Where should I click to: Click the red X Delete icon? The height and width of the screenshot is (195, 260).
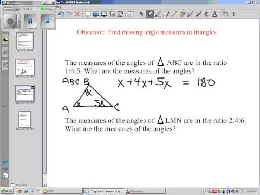tap(77, 14)
